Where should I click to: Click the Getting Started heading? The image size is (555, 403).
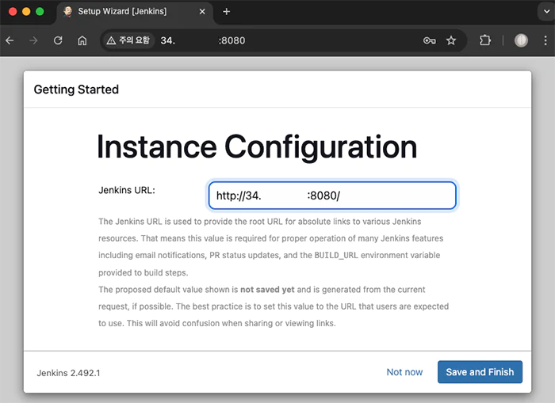pyautogui.click(x=76, y=89)
